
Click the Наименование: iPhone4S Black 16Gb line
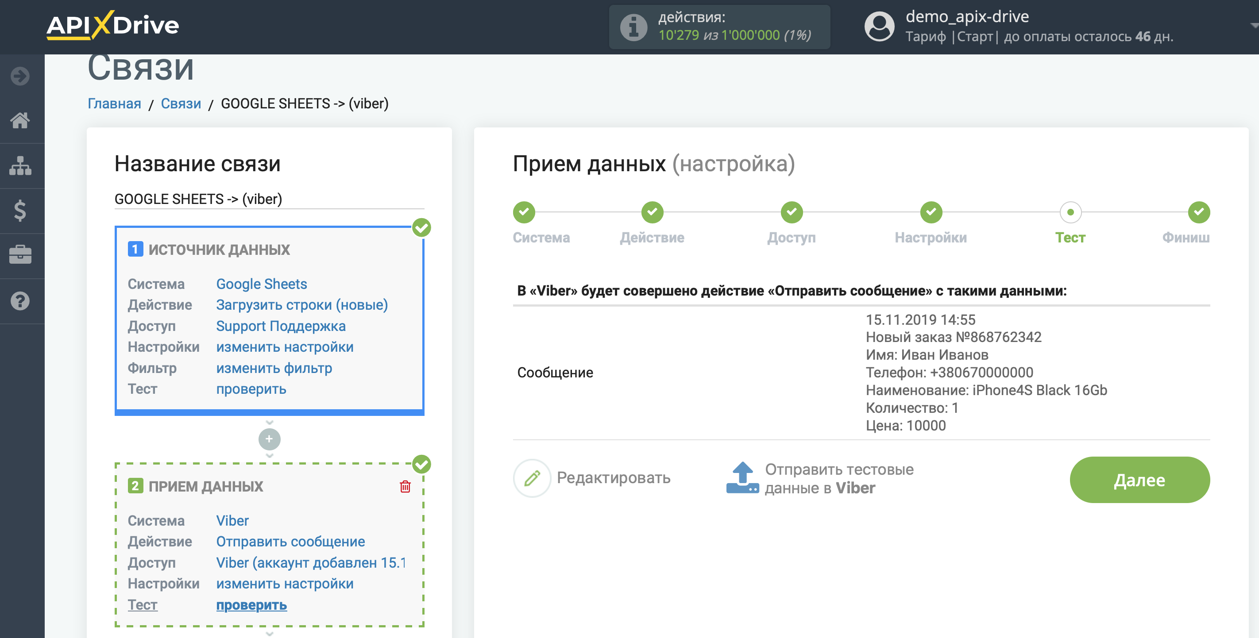click(x=986, y=390)
